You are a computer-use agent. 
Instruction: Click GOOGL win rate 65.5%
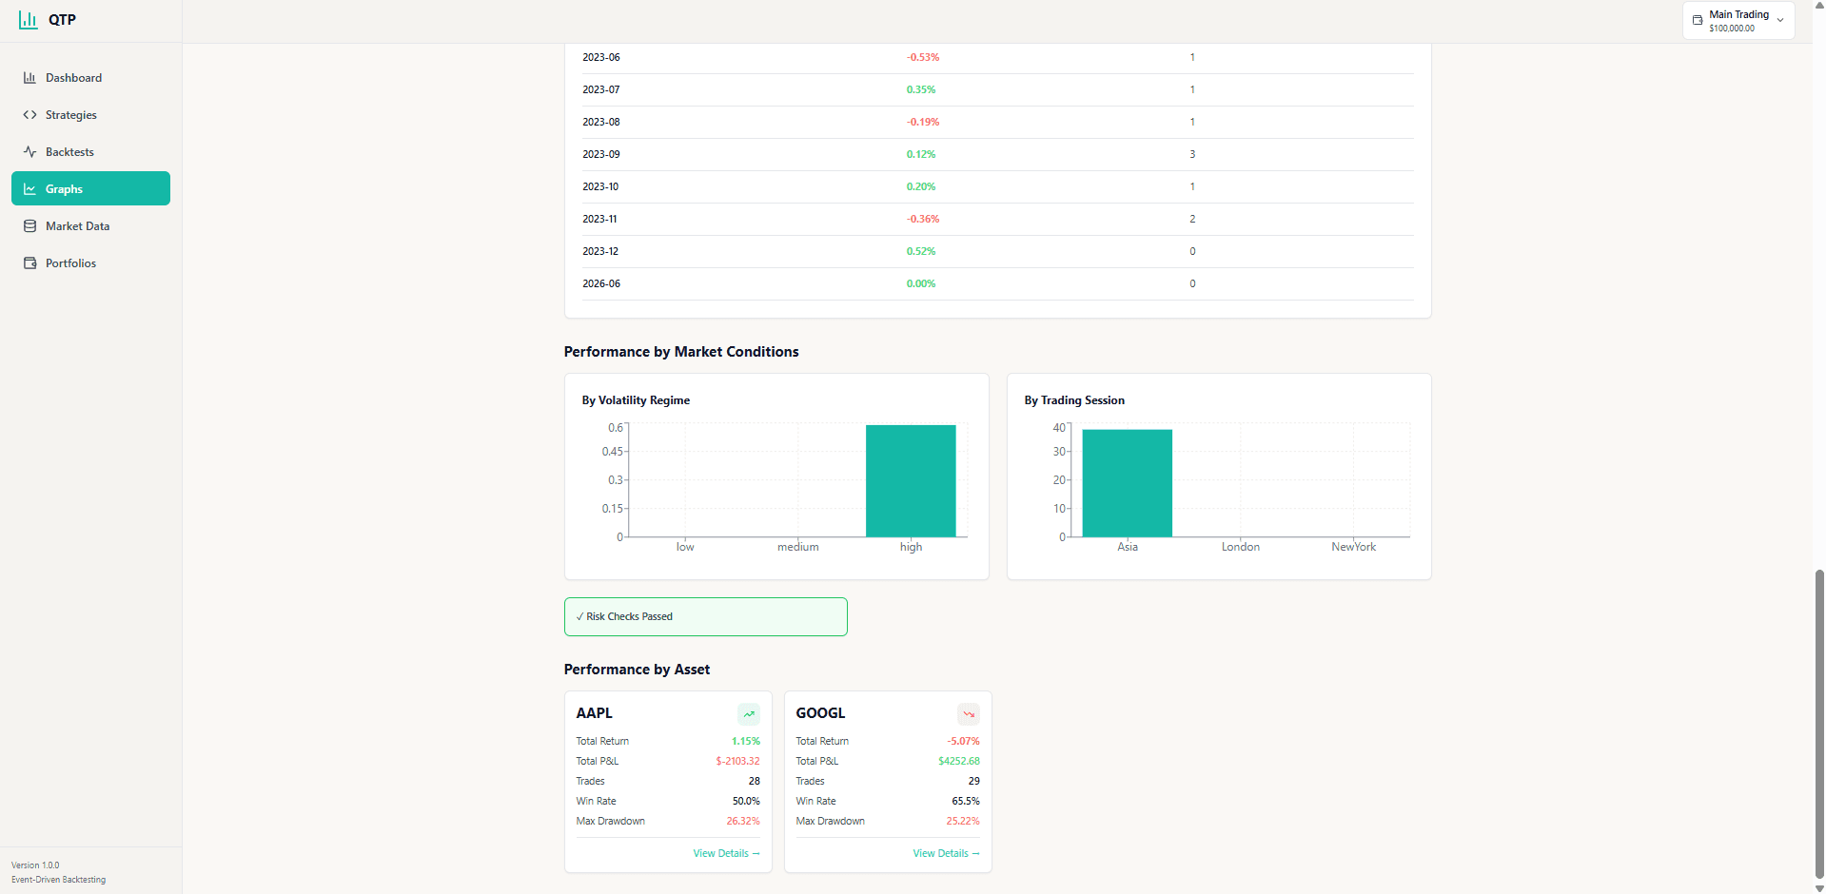[x=966, y=801]
